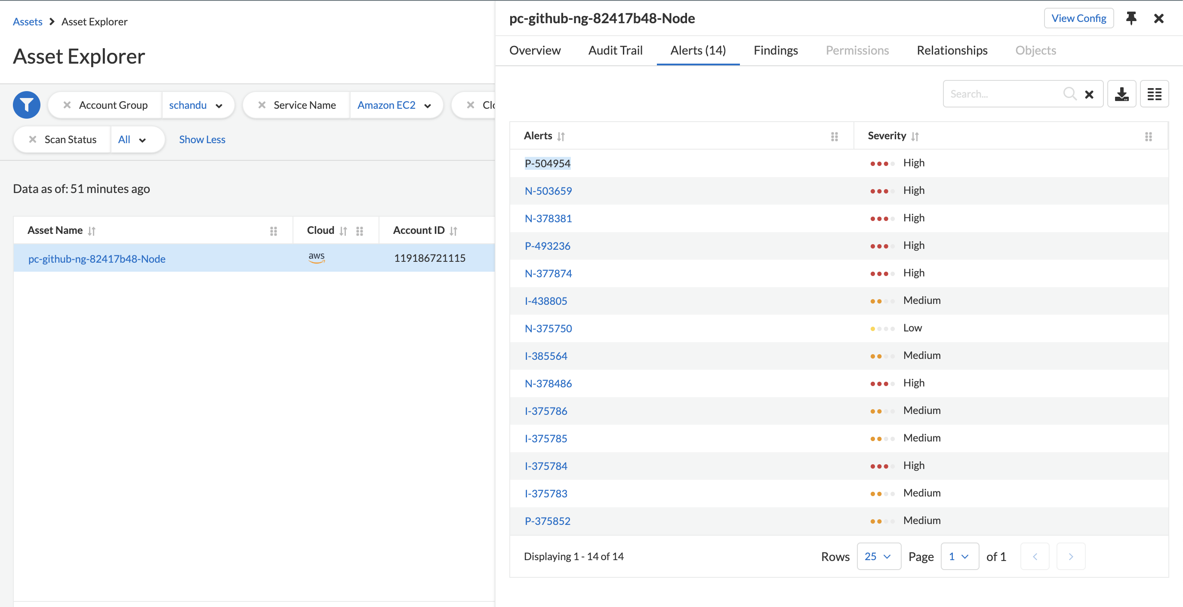The width and height of the screenshot is (1183, 607).
Task: Open alert N-503659
Action: coord(548,191)
